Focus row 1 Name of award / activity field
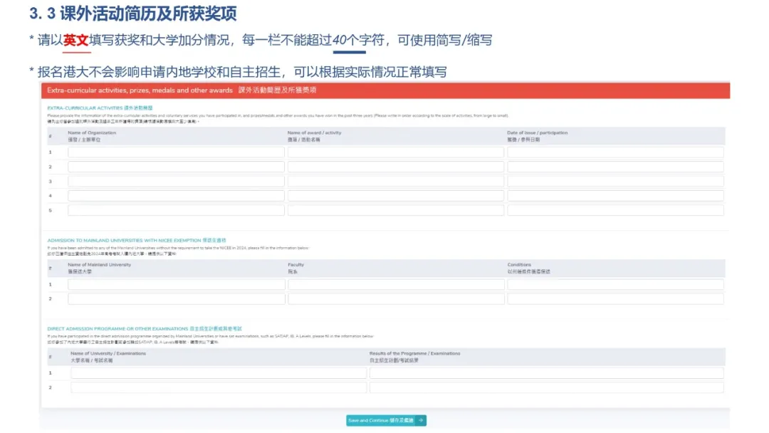Viewport: 769px width, 433px height. (x=395, y=152)
